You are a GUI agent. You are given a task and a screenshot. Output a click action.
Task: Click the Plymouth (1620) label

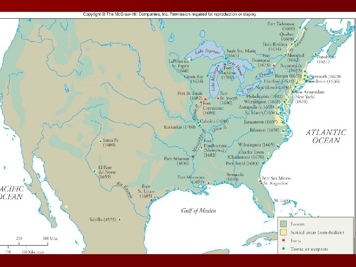[x=325, y=76]
